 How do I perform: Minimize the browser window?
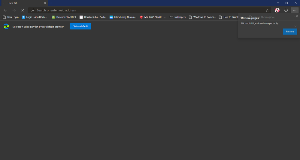pyautogui.click(x=278, y=3)
